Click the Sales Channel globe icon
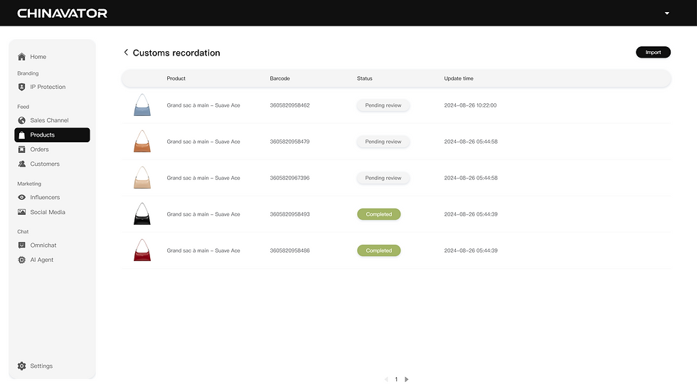This screenshot has width=697, height=392. pos(21,120)
